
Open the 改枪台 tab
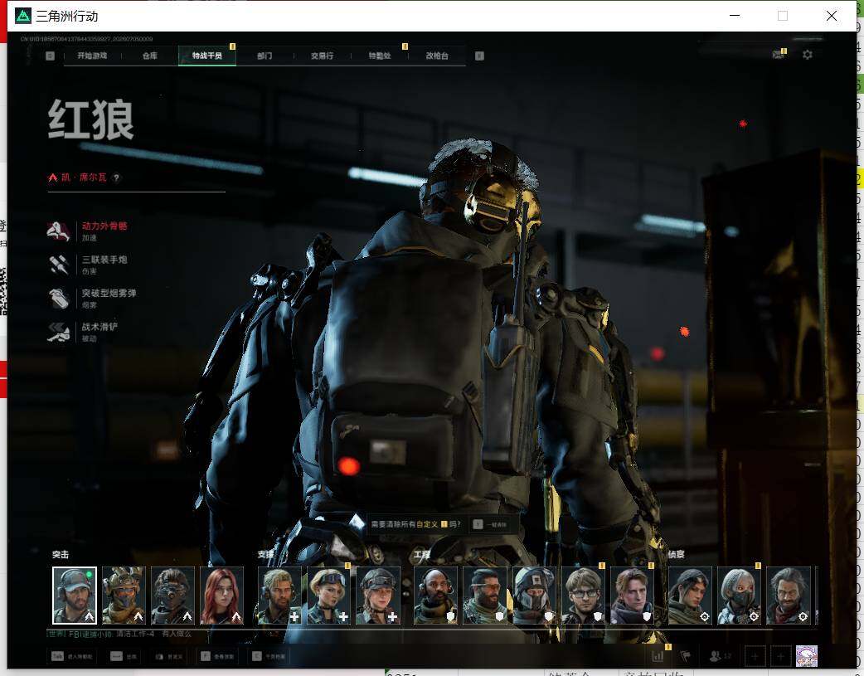click(x=437, y=56)
